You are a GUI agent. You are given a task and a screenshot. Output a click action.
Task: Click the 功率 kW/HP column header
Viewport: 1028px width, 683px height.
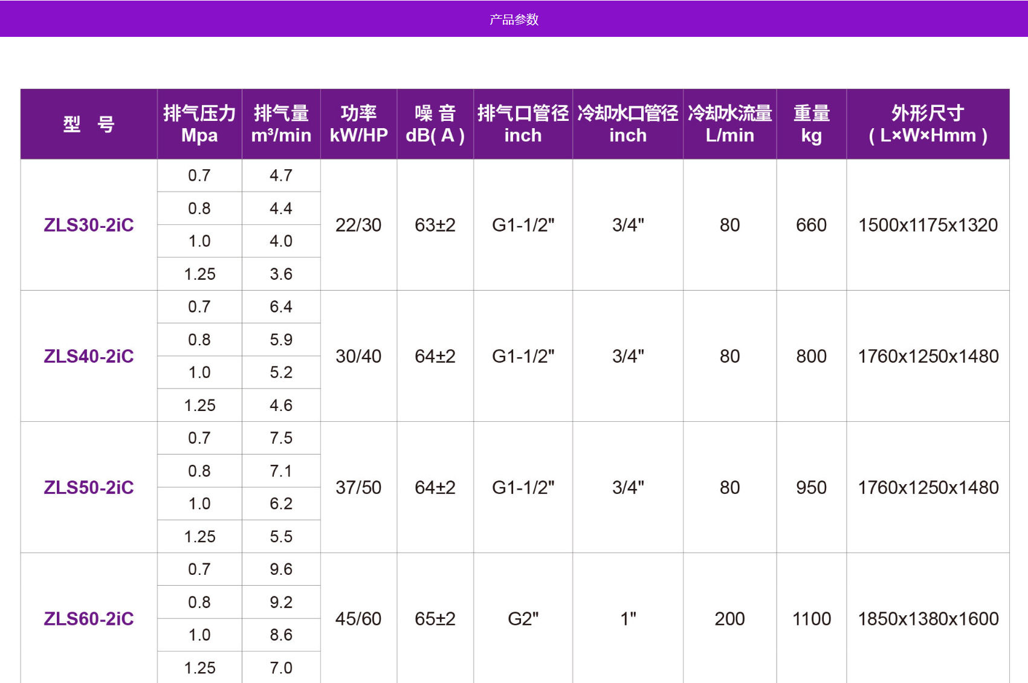coord(358,125)
